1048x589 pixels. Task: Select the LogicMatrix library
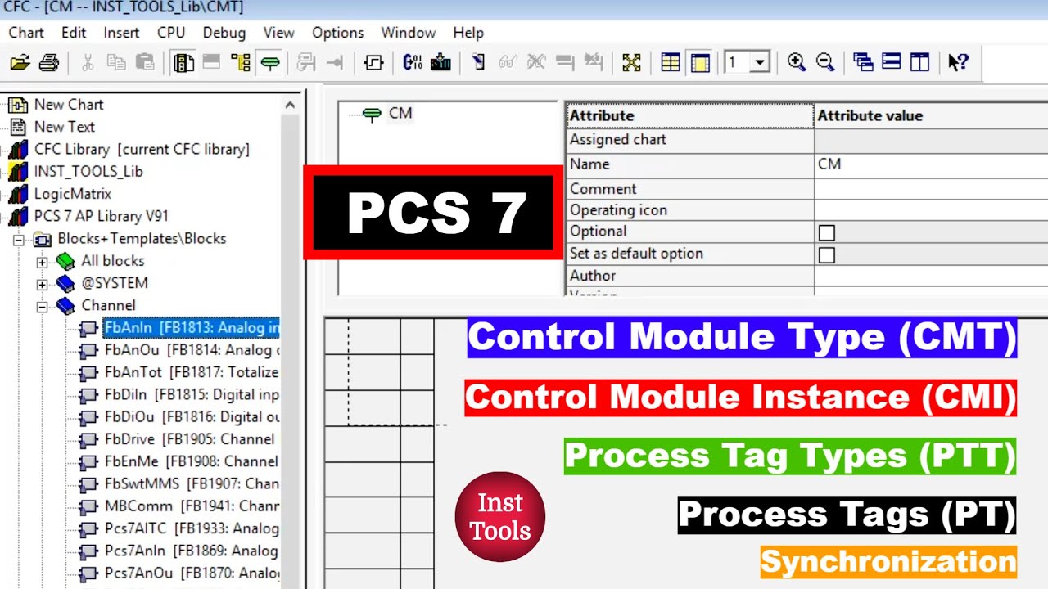click(73, 194)
